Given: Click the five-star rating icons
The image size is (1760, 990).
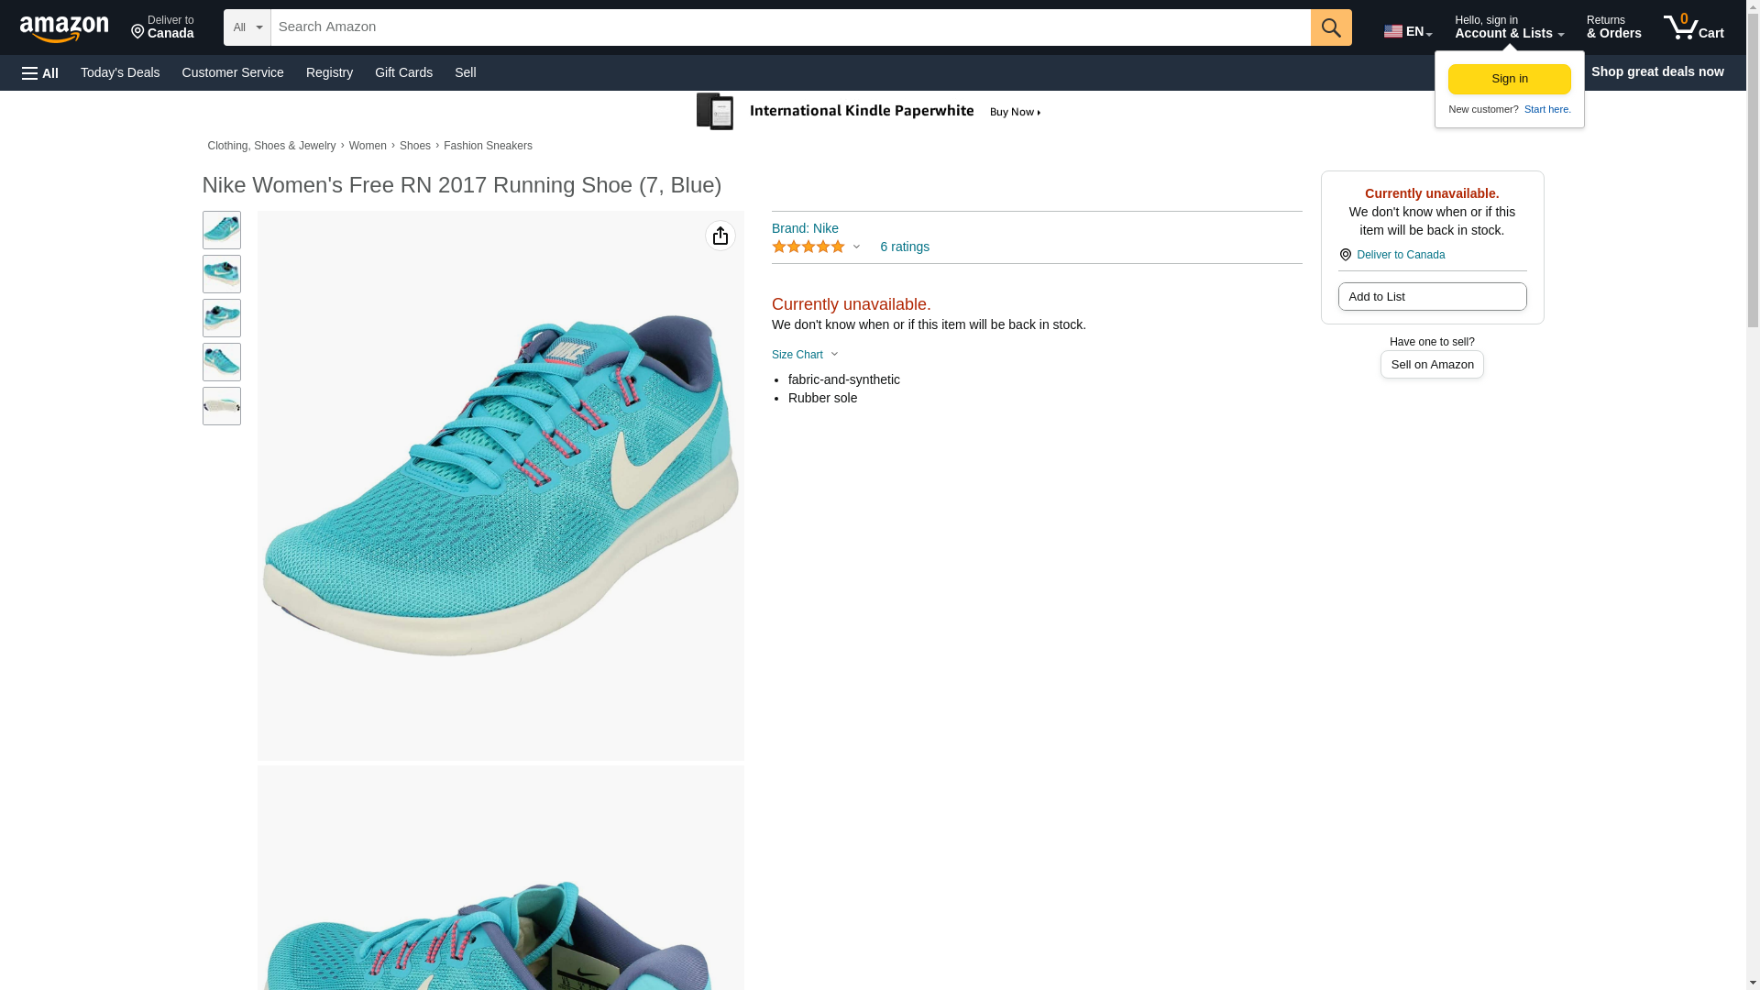Looking at the screenshot, I should (808, 247).
